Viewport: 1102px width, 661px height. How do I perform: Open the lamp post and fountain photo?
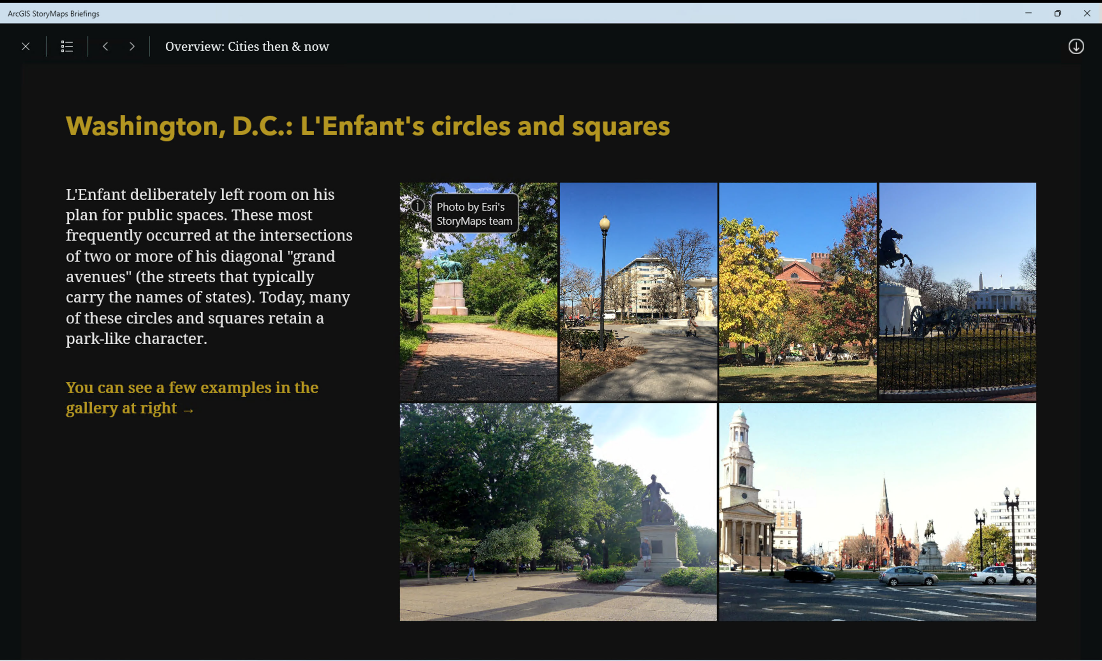click(638, 292)
